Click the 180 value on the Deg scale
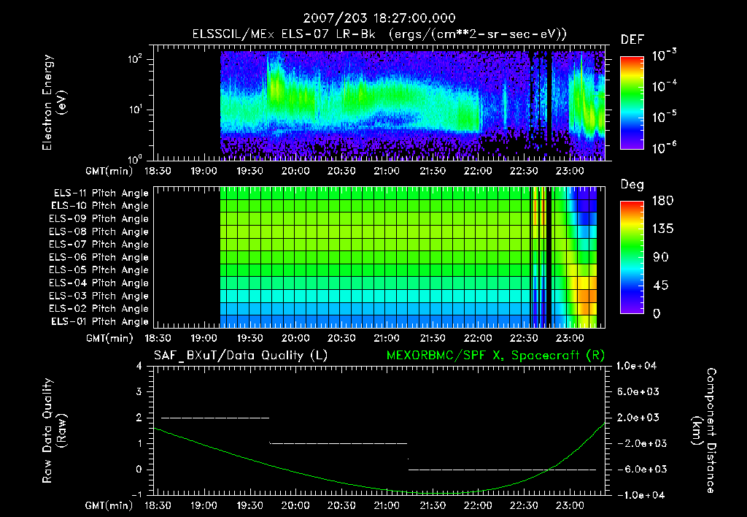747x517 pixels. 662,201
